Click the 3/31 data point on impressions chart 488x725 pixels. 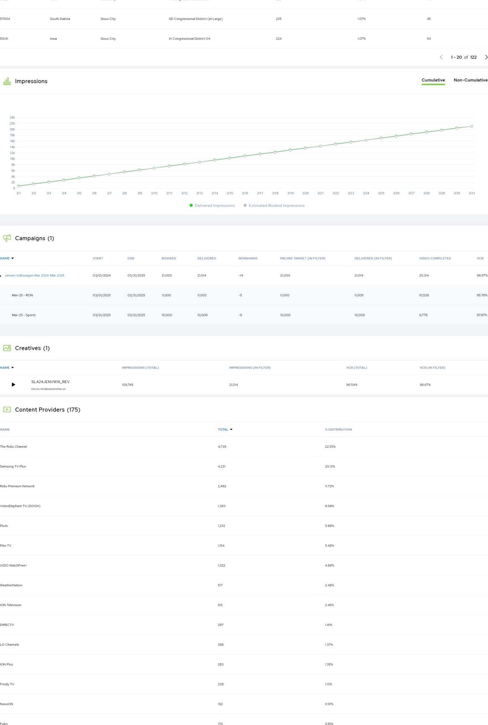coord(472,126)
